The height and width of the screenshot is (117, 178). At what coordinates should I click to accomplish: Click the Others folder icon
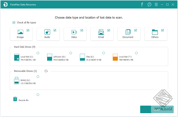[x=155, y=32]
